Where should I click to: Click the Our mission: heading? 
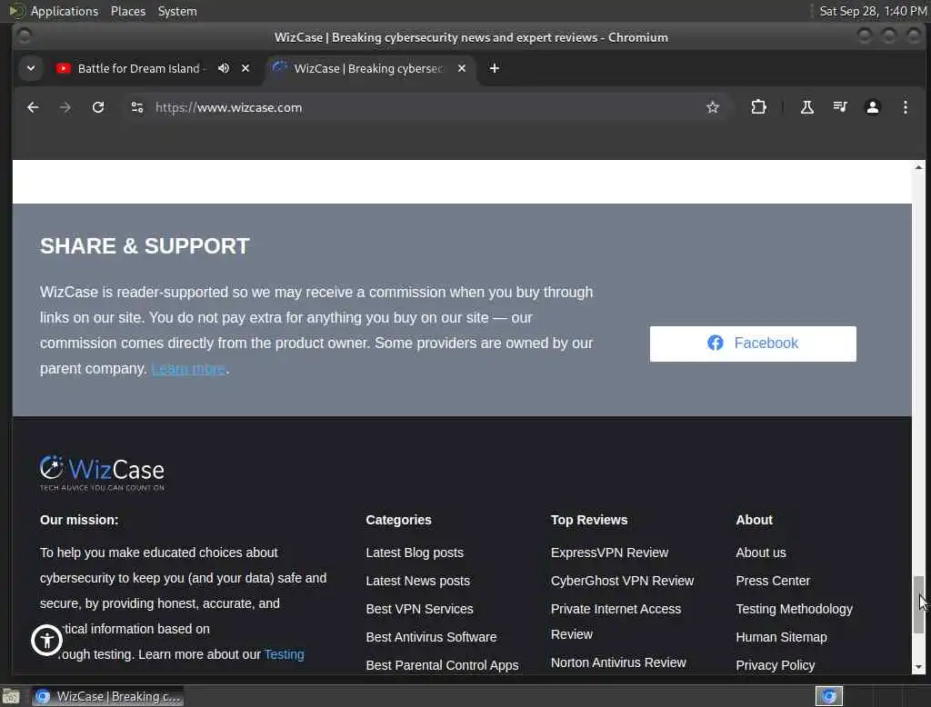point(79,520)
